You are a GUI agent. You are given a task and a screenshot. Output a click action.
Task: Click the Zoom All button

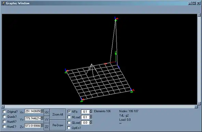(57, 114)
